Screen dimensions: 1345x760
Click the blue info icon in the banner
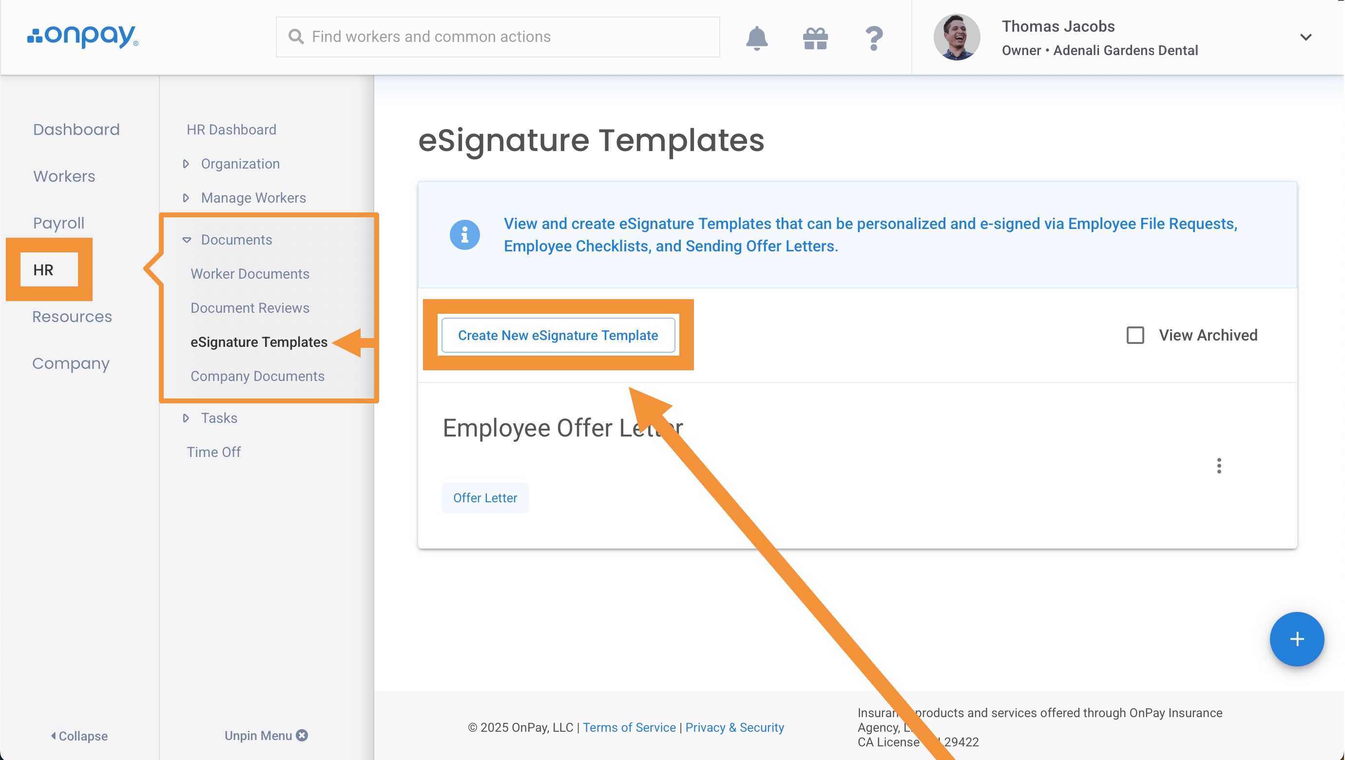[x=464, y=235]
